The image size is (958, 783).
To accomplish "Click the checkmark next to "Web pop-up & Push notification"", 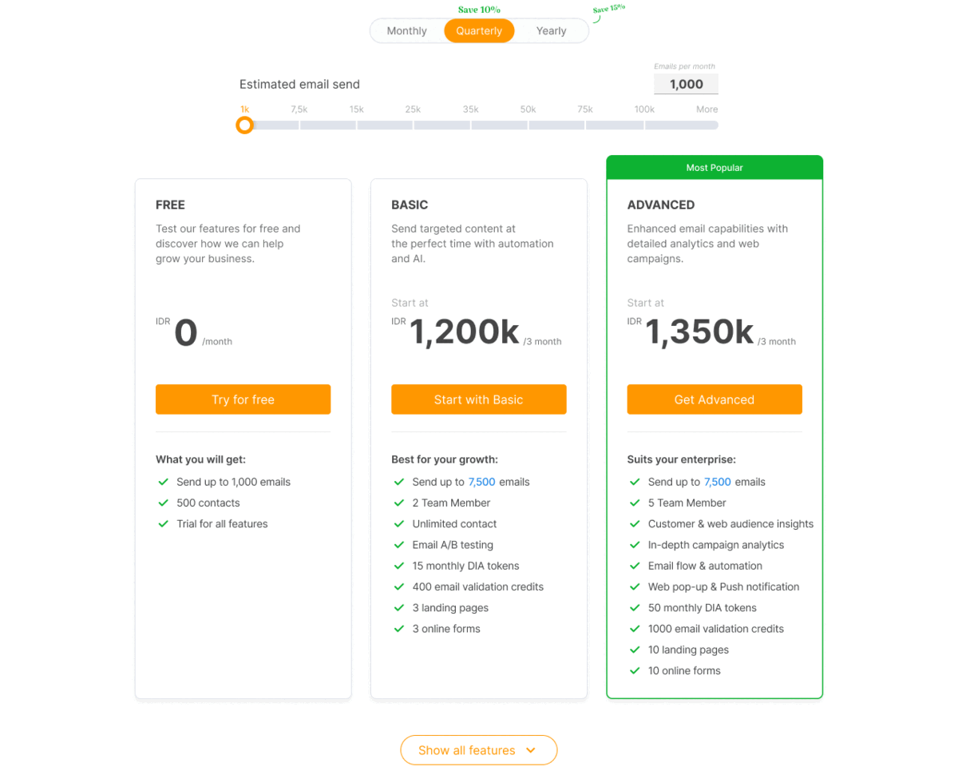I will click(635, 586).
